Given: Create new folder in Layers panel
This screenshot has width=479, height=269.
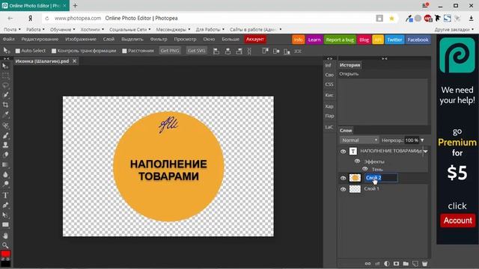Looking at the screenshot, I should point(406,264).
